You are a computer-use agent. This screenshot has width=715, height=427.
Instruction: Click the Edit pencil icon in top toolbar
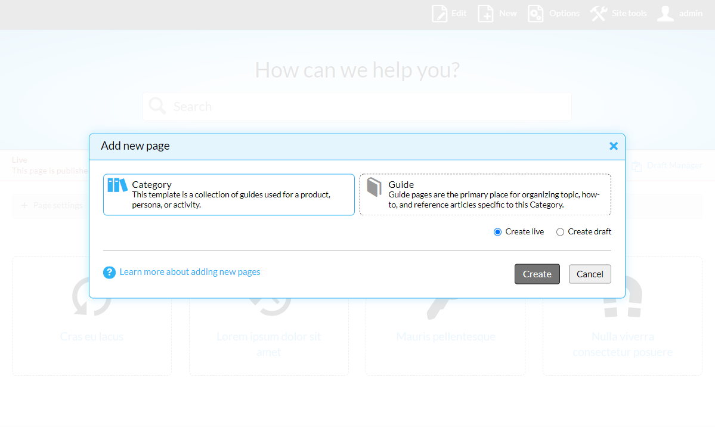click(439, 13)
